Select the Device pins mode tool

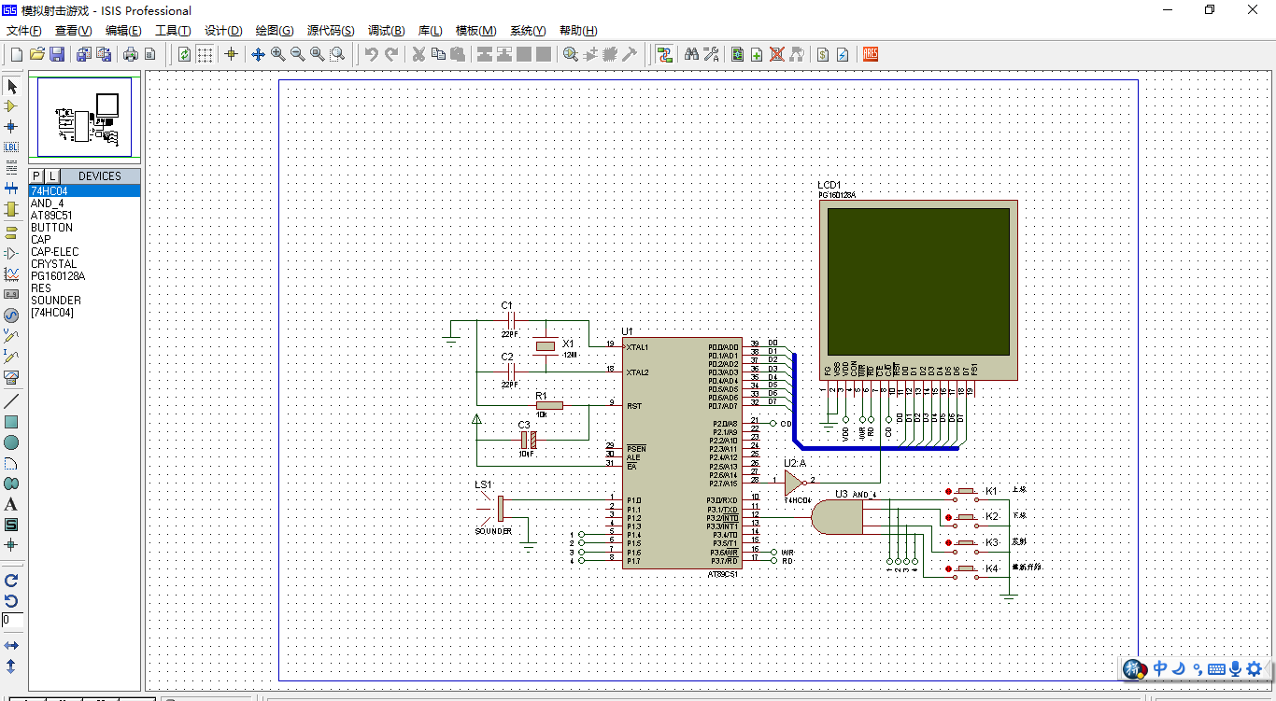(11, 253)
